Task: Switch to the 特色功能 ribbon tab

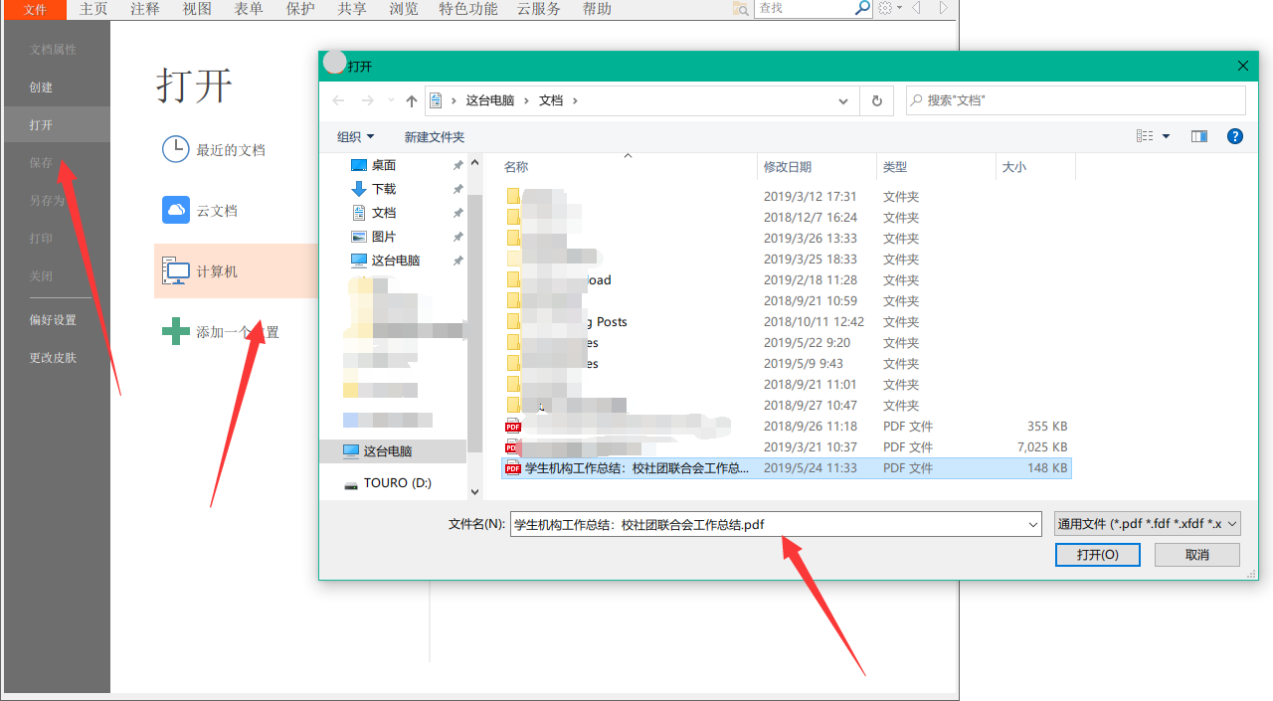Action: pyautogui.click(x=467, y=9)
